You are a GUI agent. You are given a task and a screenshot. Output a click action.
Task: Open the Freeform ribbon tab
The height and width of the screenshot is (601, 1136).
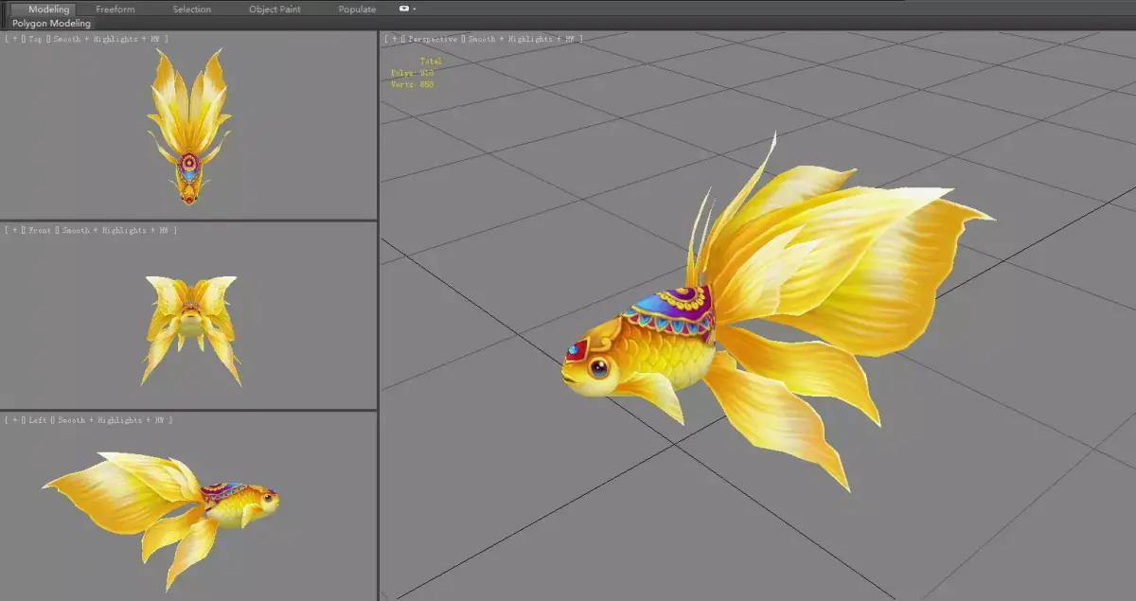(115, 9)
